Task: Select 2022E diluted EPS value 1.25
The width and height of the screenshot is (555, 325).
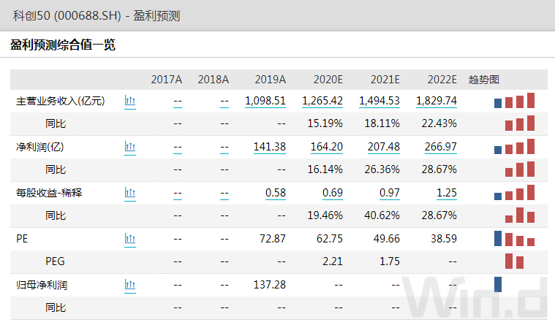Action: point(447,193)
